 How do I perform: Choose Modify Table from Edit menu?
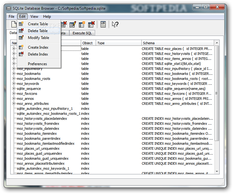point(39,38)
